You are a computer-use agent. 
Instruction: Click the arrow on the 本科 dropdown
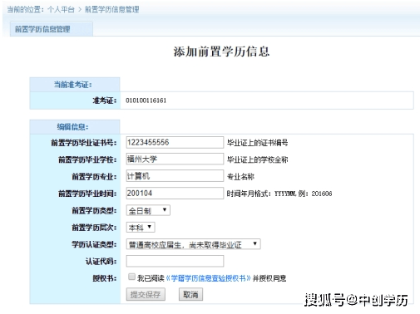(x=150, y=227)
